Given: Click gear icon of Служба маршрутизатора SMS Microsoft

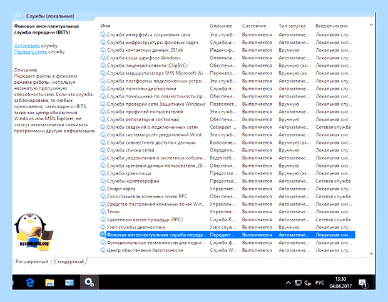Looking at the screenshot, I should [x=103, y=73].
